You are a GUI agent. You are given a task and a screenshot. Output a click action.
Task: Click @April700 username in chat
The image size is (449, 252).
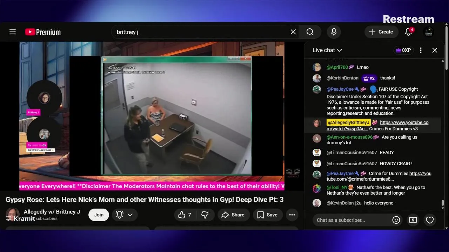point(337,67)
